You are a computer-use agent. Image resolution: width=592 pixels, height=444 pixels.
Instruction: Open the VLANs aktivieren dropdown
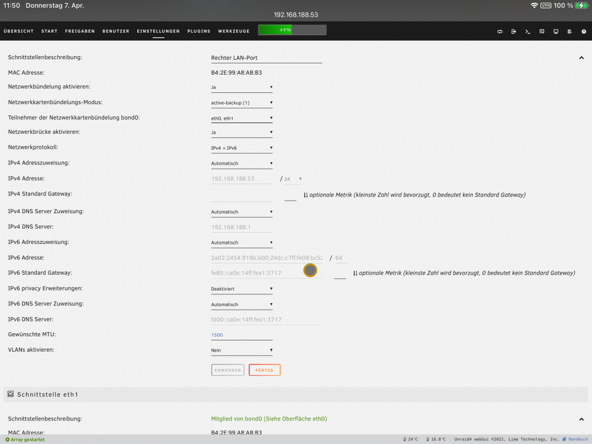click(242, 350)
